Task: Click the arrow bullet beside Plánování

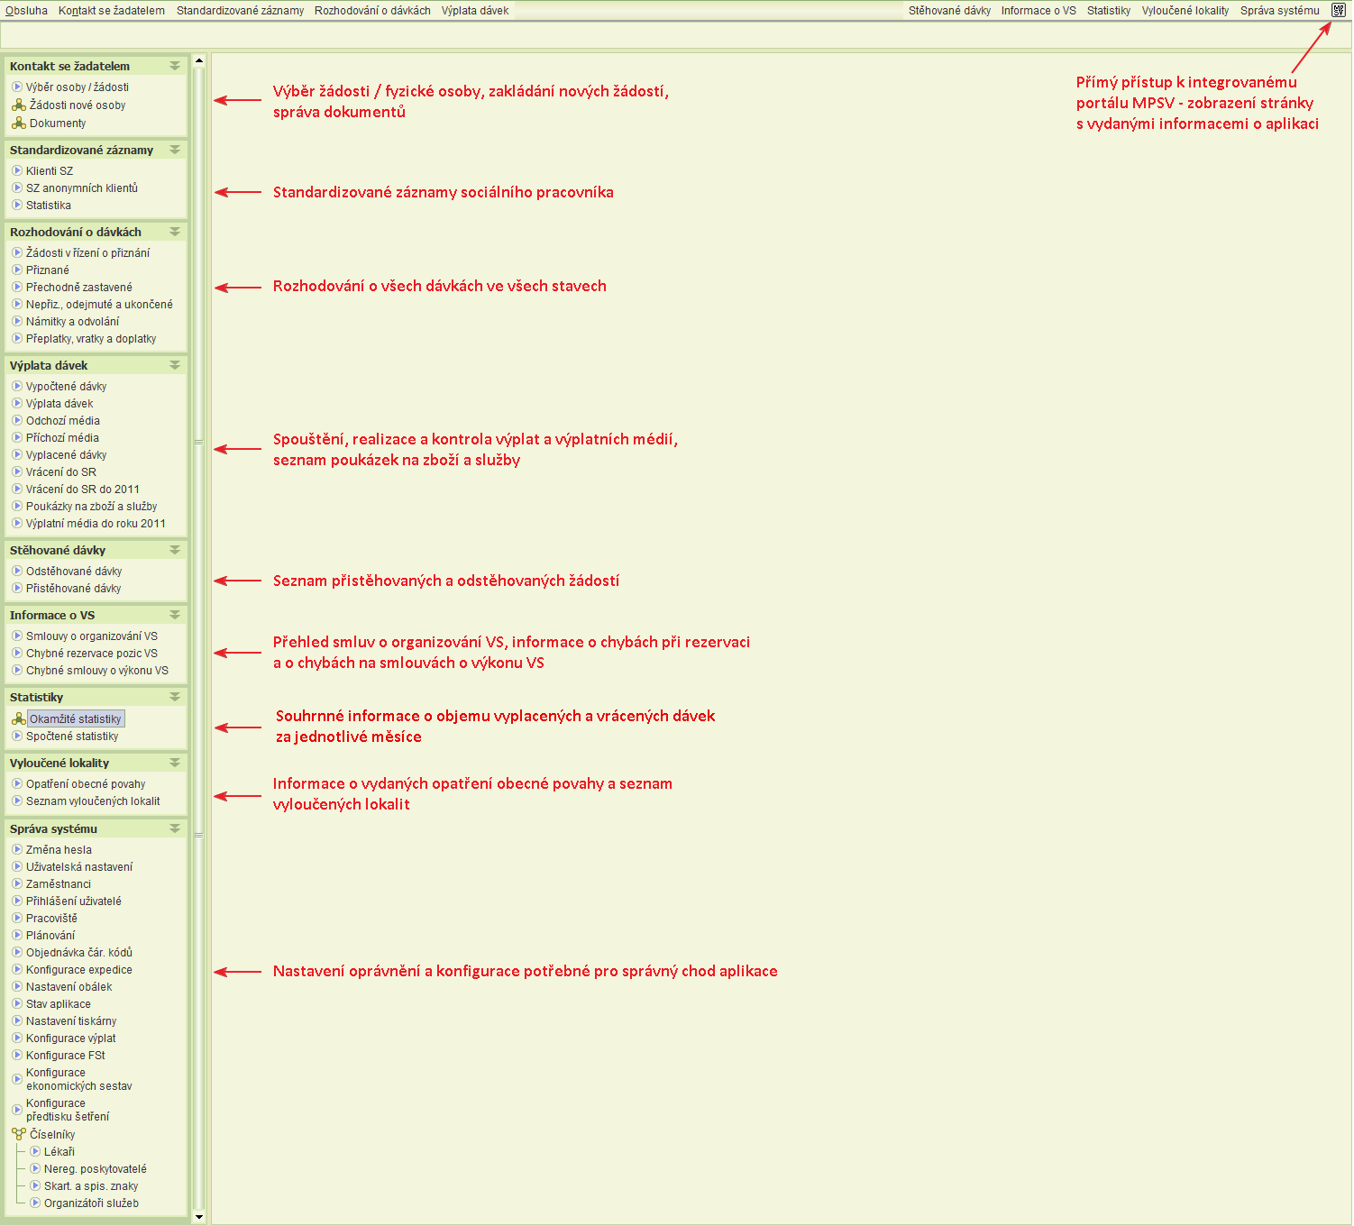Action: [x=17, y=935]
